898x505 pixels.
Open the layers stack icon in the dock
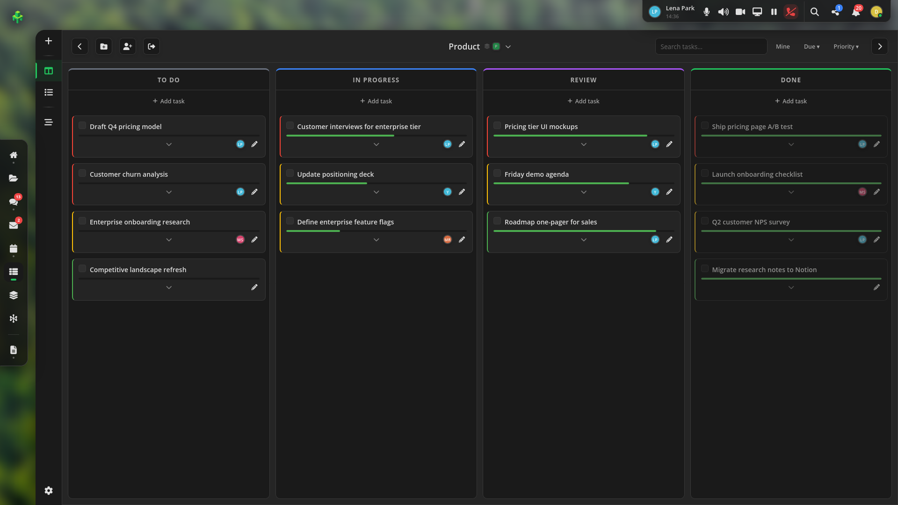[x=14, y=295]
